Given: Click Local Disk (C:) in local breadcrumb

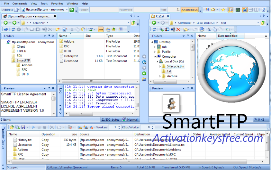Looking at the screenshot, I should (205, 23).
